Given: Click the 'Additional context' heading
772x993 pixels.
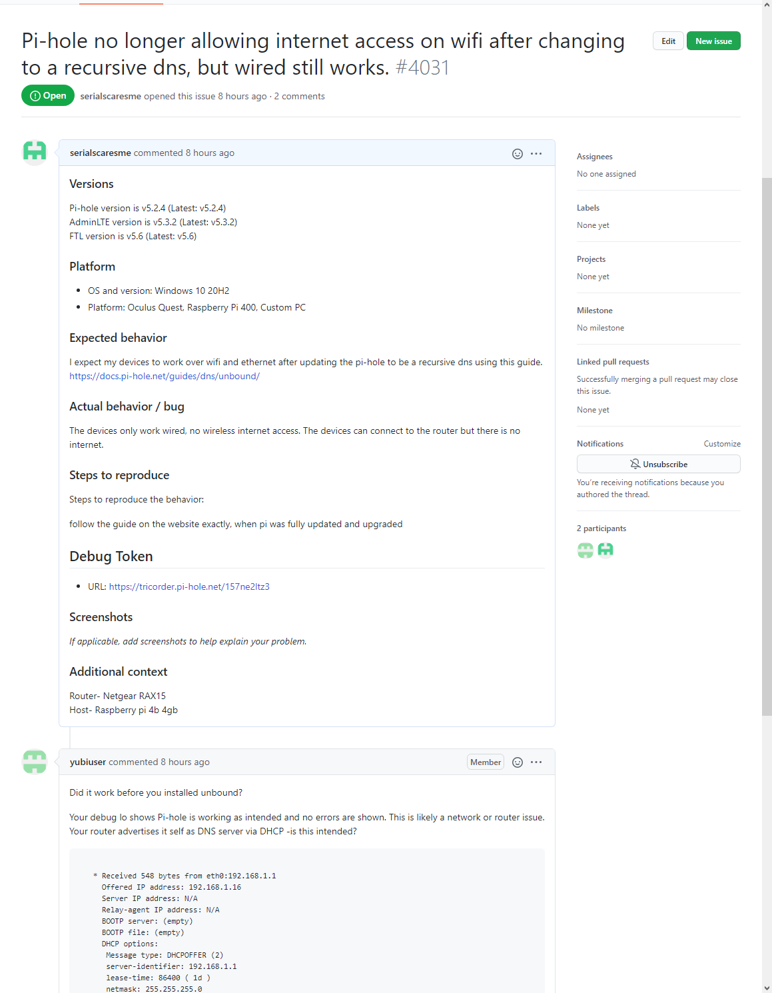Looking at the screenshot, I should click(119, 672).
